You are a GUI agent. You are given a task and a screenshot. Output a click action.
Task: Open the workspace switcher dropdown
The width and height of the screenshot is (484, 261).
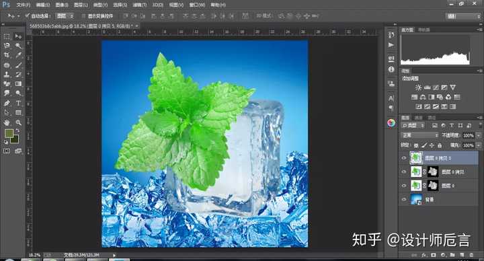pos(463,16)
